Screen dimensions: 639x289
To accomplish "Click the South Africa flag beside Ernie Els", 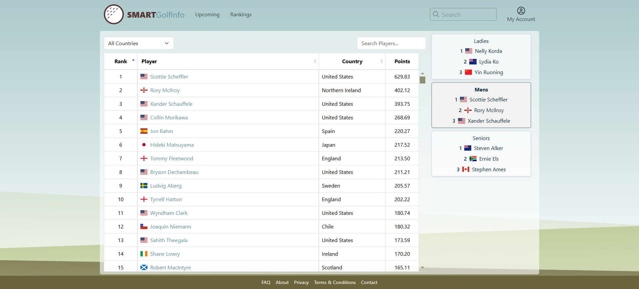I will pyautogui.click(x=473, y=159).
